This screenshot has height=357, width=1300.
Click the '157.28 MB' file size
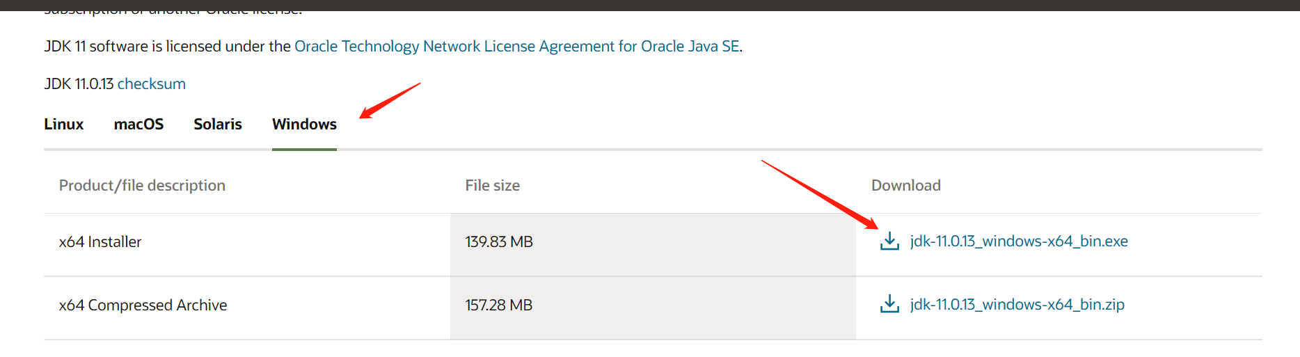tap(499, 306)
